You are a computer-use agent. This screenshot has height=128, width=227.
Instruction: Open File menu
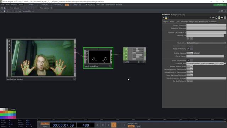tap(3, 5)
